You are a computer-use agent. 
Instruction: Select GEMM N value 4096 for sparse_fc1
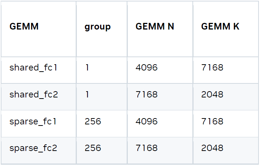(x=147, y=121)
